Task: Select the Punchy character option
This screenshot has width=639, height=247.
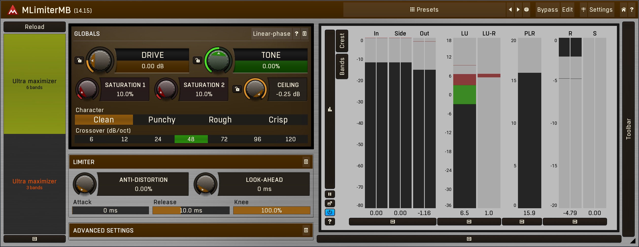Action: tap(162, 120)
